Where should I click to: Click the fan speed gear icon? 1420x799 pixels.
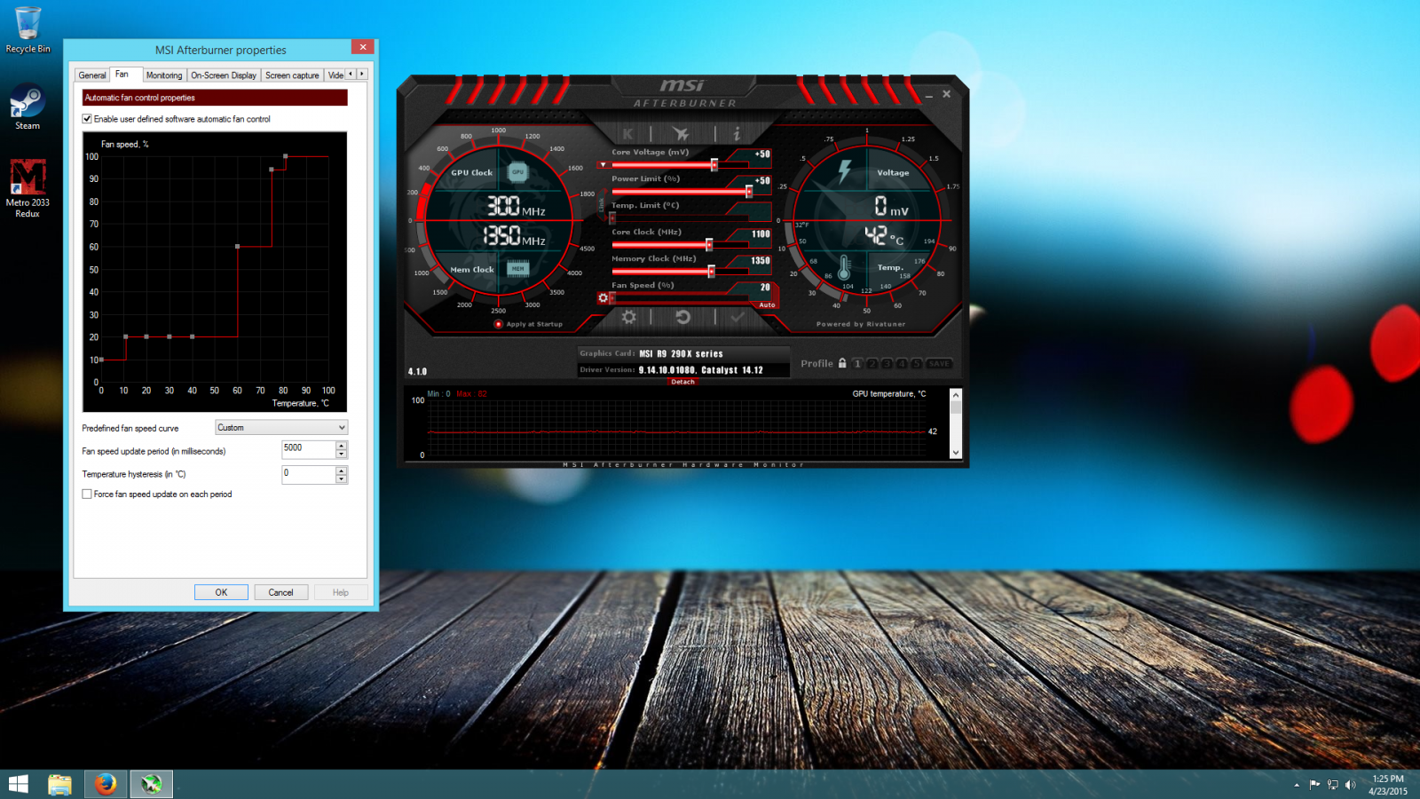click(603, 298)
